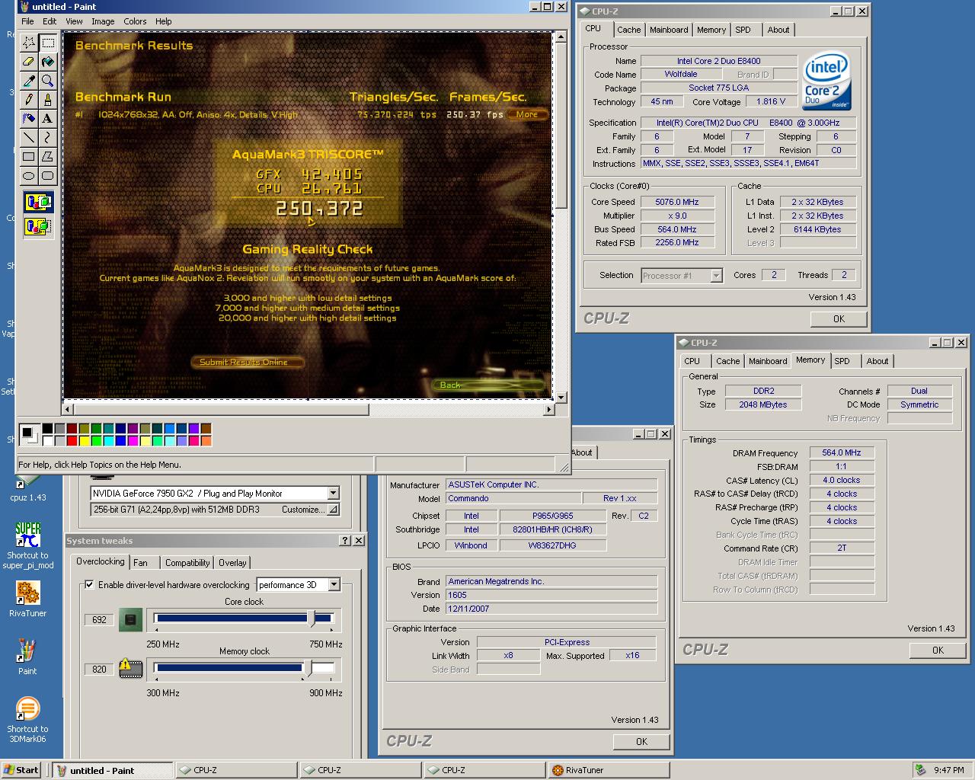Screen dimensions: 975x780
Task: Open the performance 3D dropdown
Action: click(334, 584)
